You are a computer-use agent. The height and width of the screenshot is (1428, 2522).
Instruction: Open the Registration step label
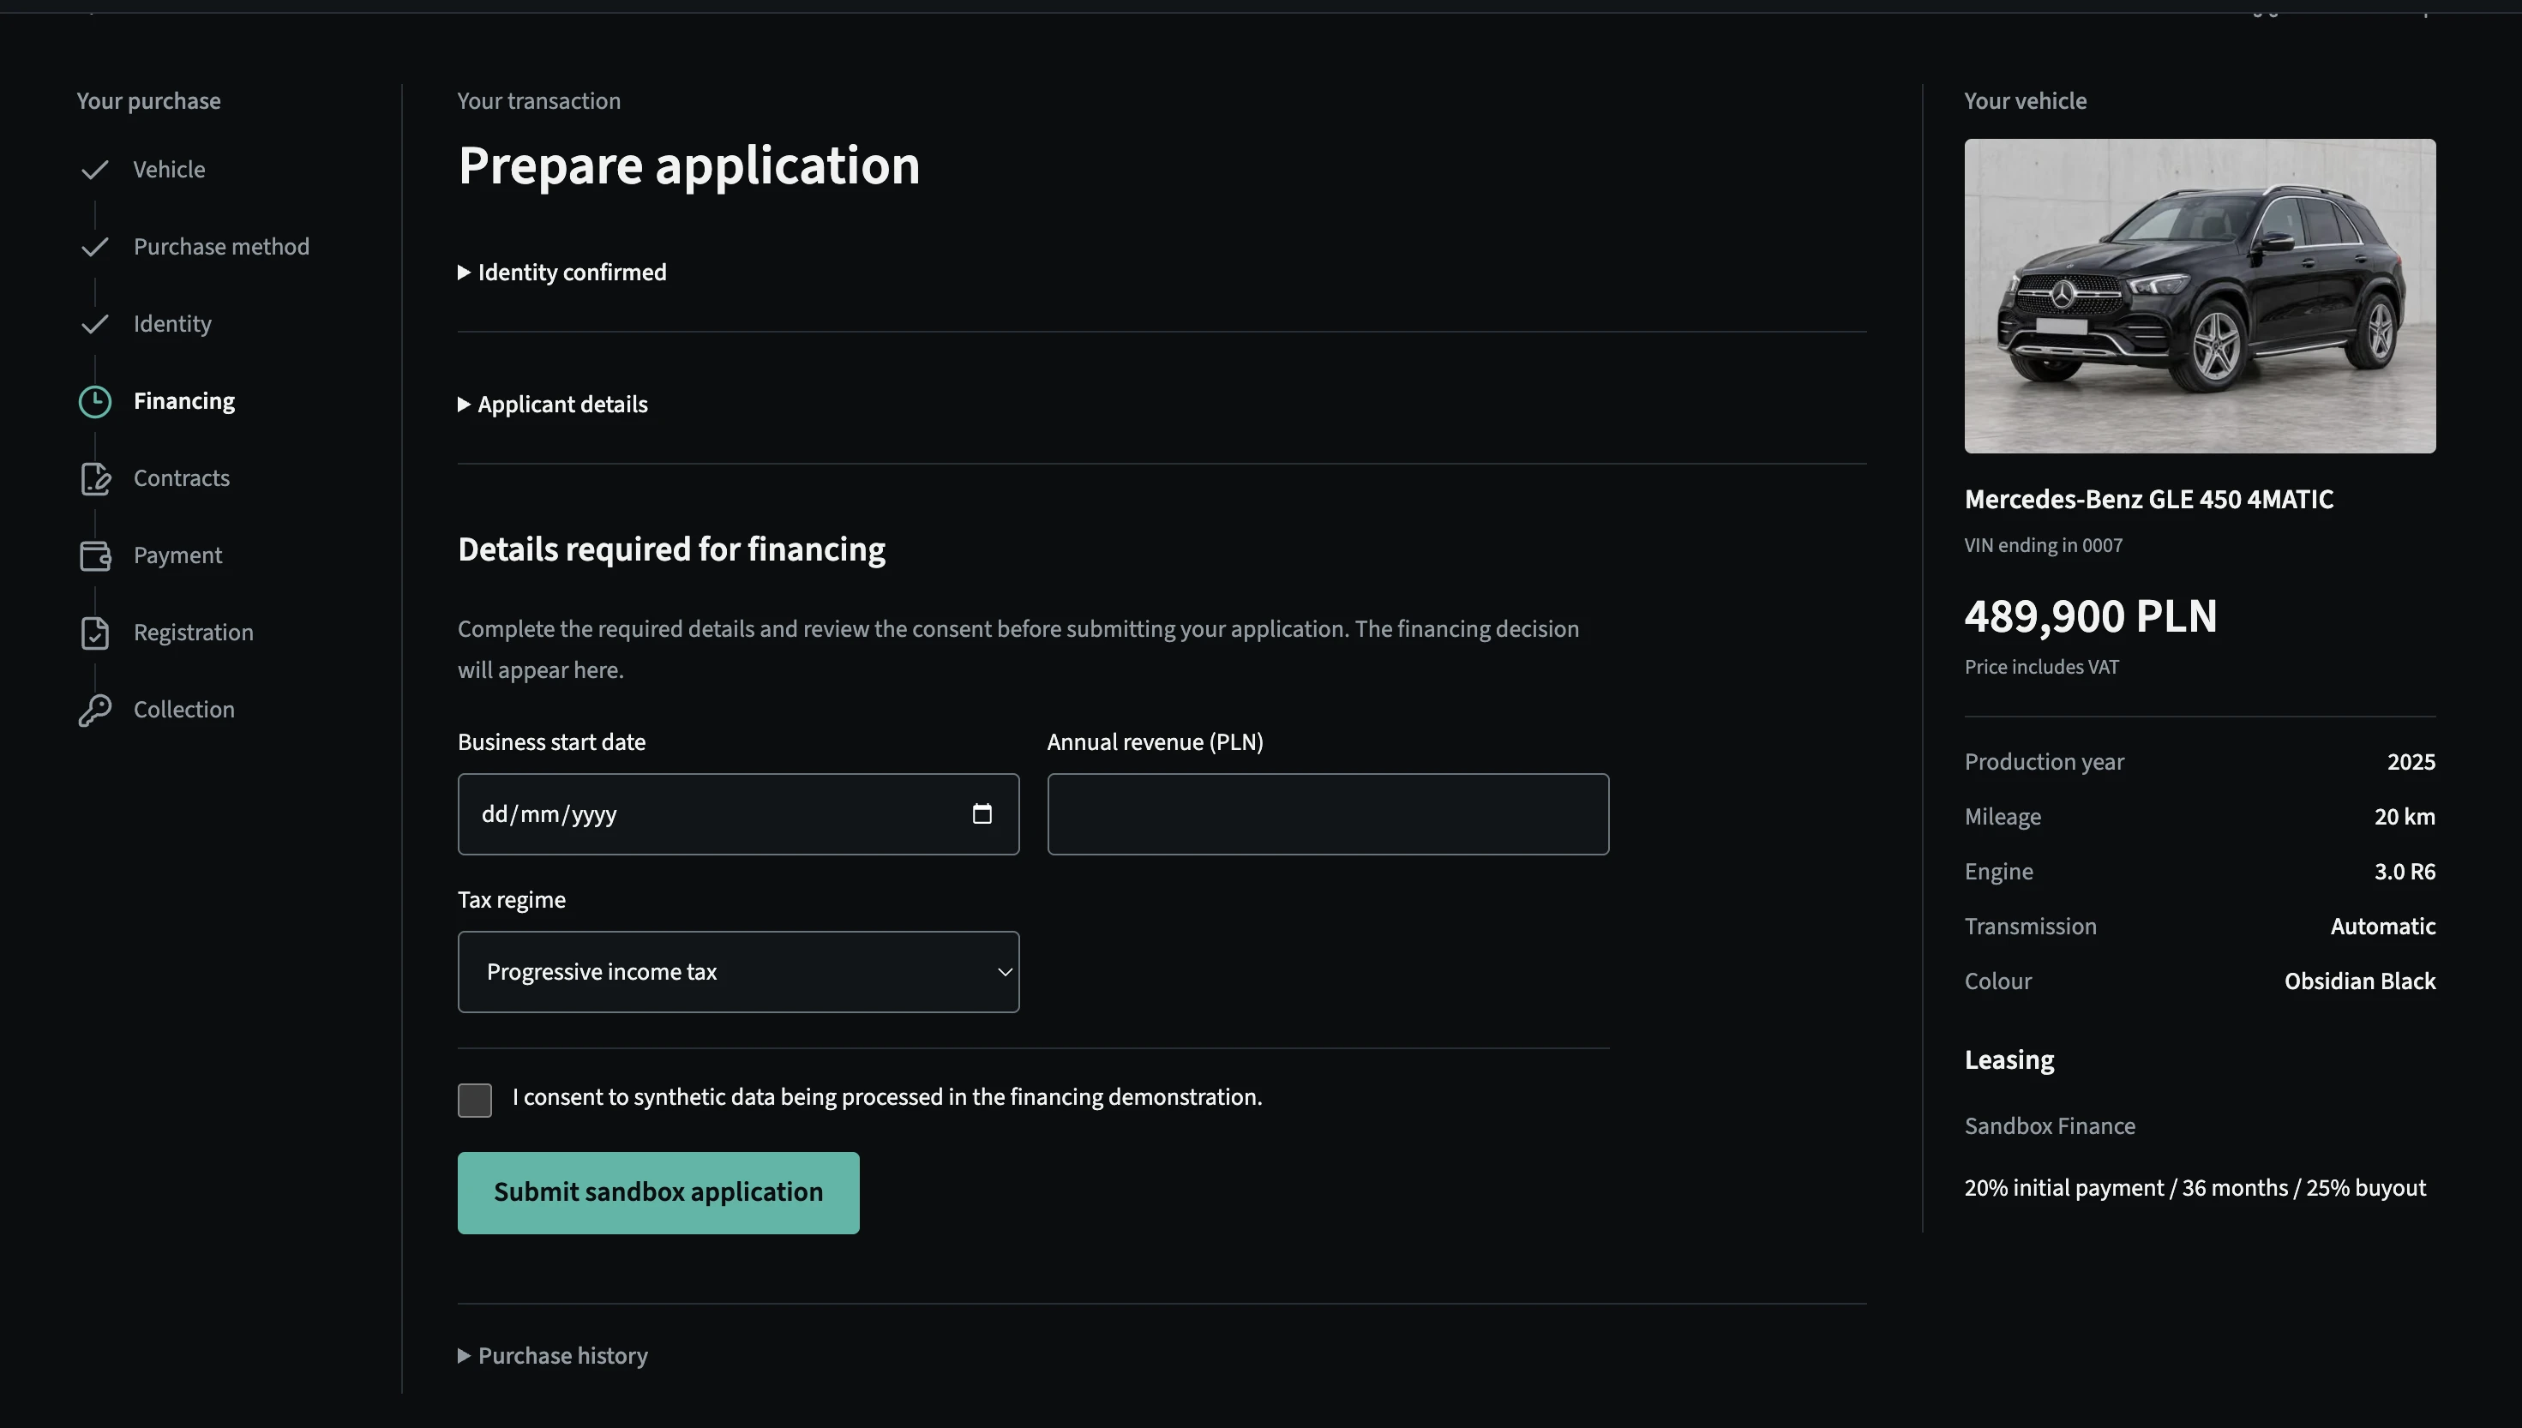coord(193,633)
